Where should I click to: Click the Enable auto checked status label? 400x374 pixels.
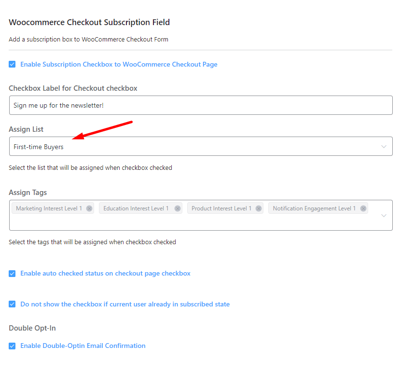(x=105, y=274)
